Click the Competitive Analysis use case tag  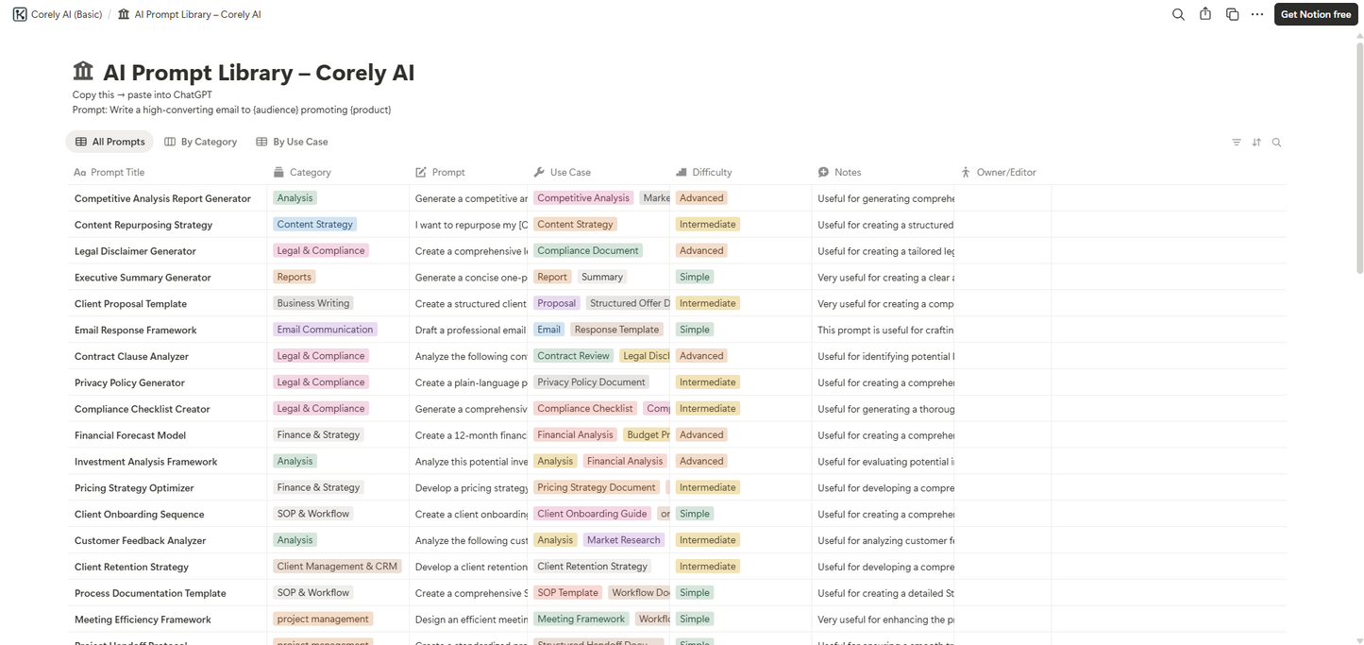[x=583, y=198]
